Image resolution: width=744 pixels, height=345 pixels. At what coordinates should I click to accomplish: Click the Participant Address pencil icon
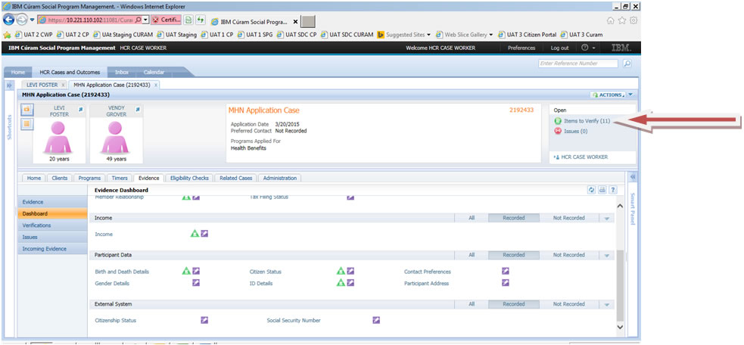point(506,282)
